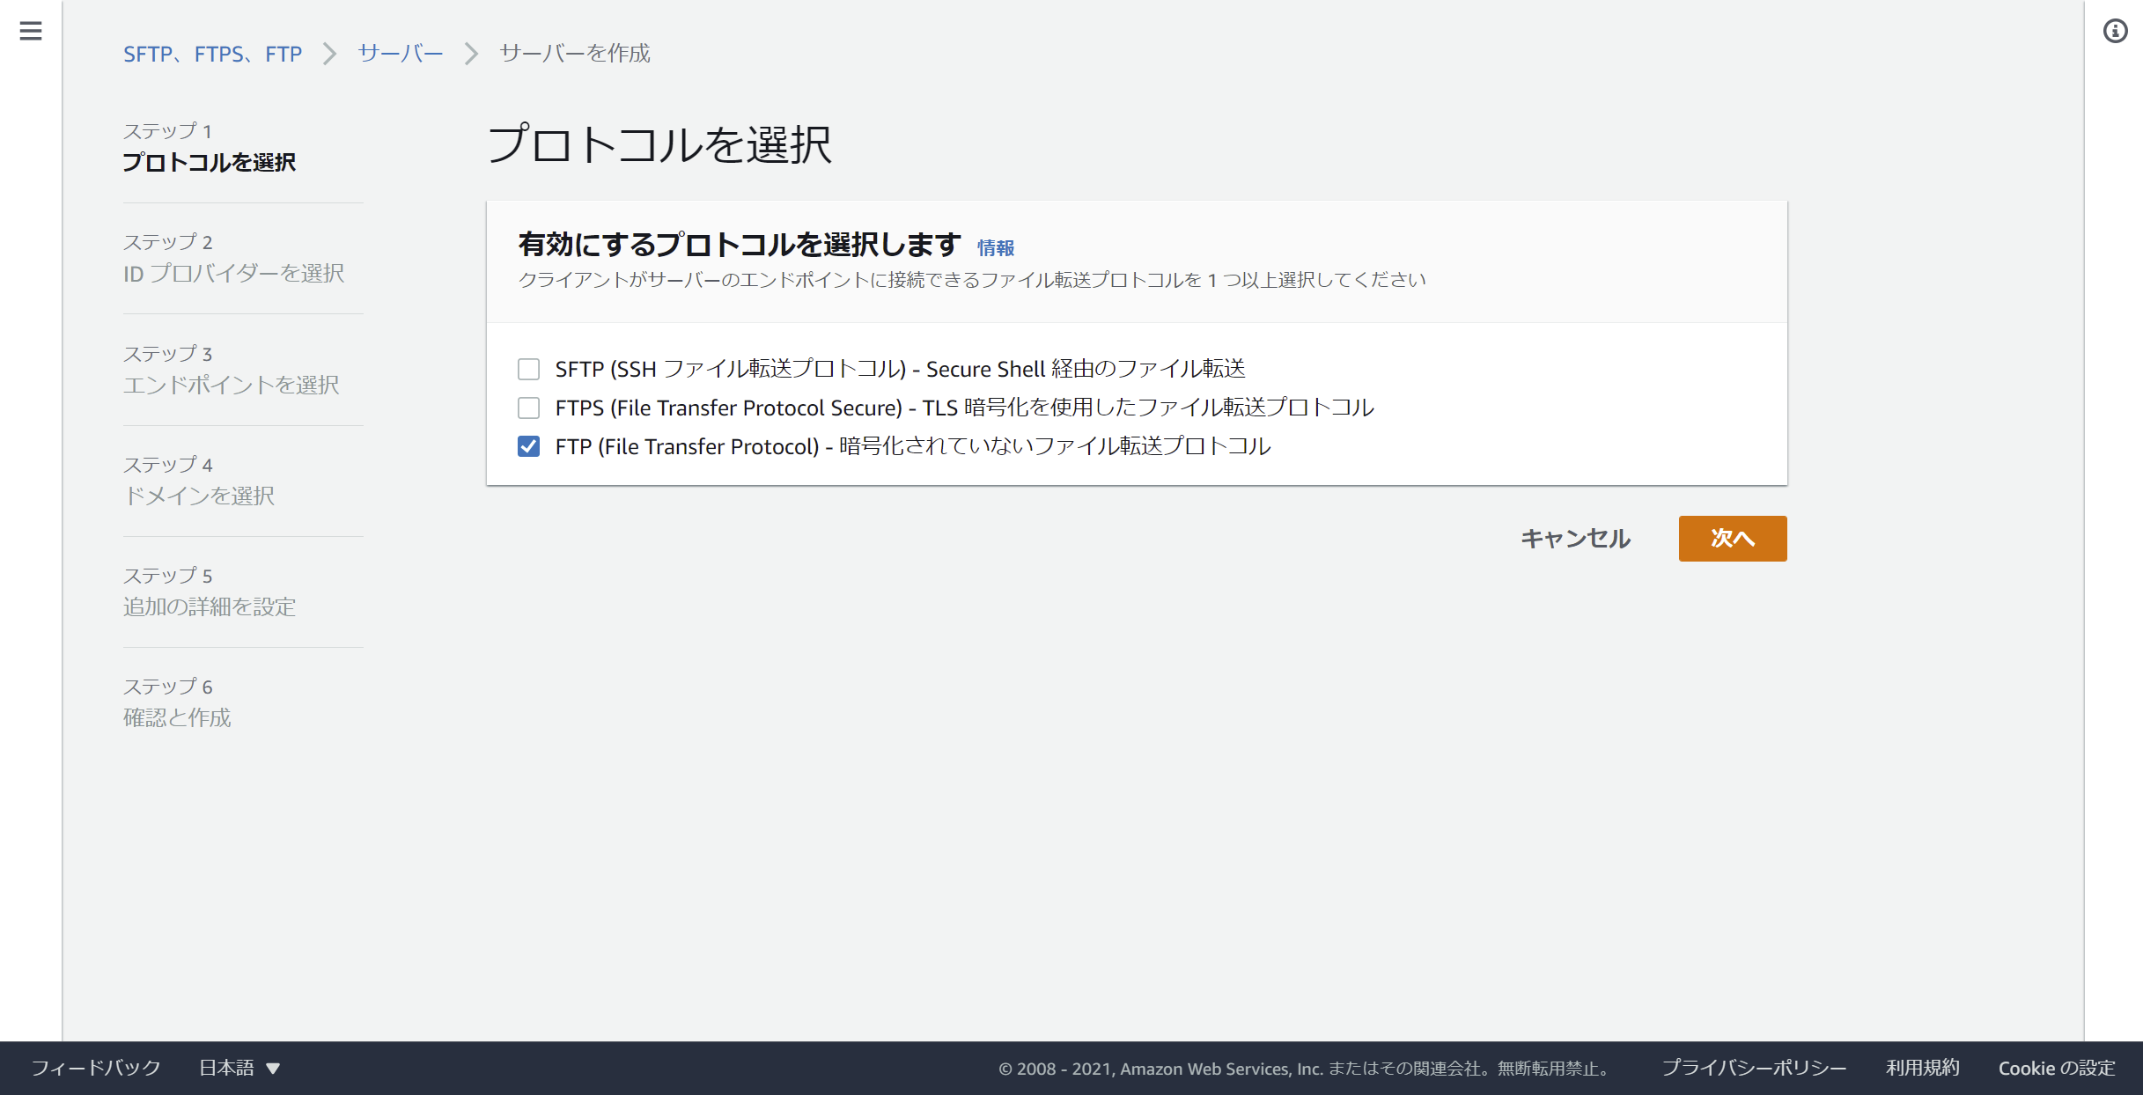Open the サーバー breadcrumb link

(x=399, y=53)
